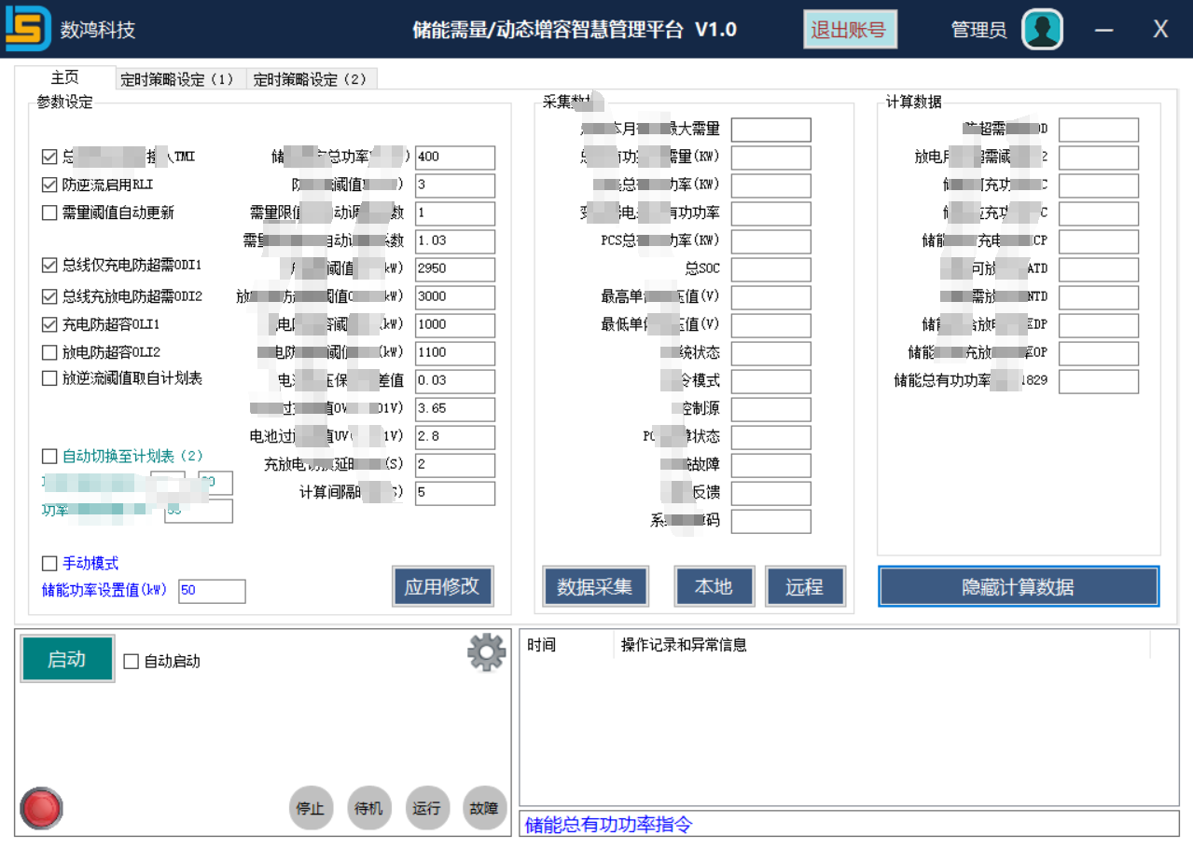The width and height of the screenshot is (1193, 849).
Task: Click the 数鸿科技 logo icon
Action: (28, 29)
